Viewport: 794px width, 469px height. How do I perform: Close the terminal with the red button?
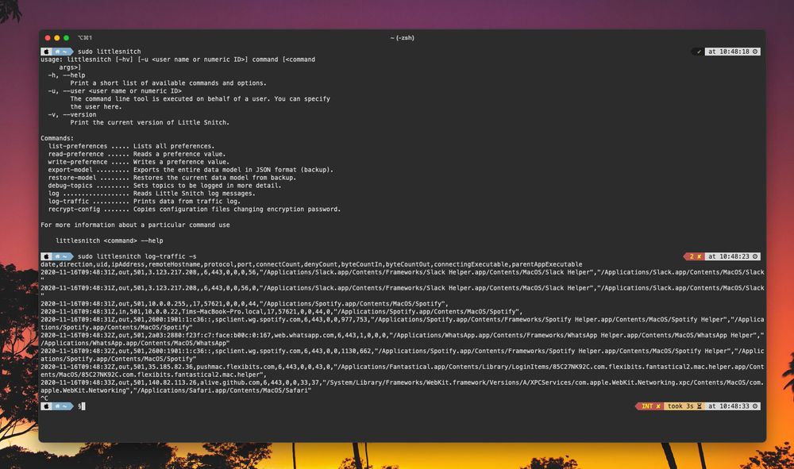pyautogui.click(x=47, y=37)
